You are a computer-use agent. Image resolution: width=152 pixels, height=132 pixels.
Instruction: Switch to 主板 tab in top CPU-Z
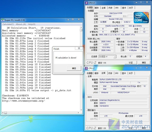[x=104, y=8]
